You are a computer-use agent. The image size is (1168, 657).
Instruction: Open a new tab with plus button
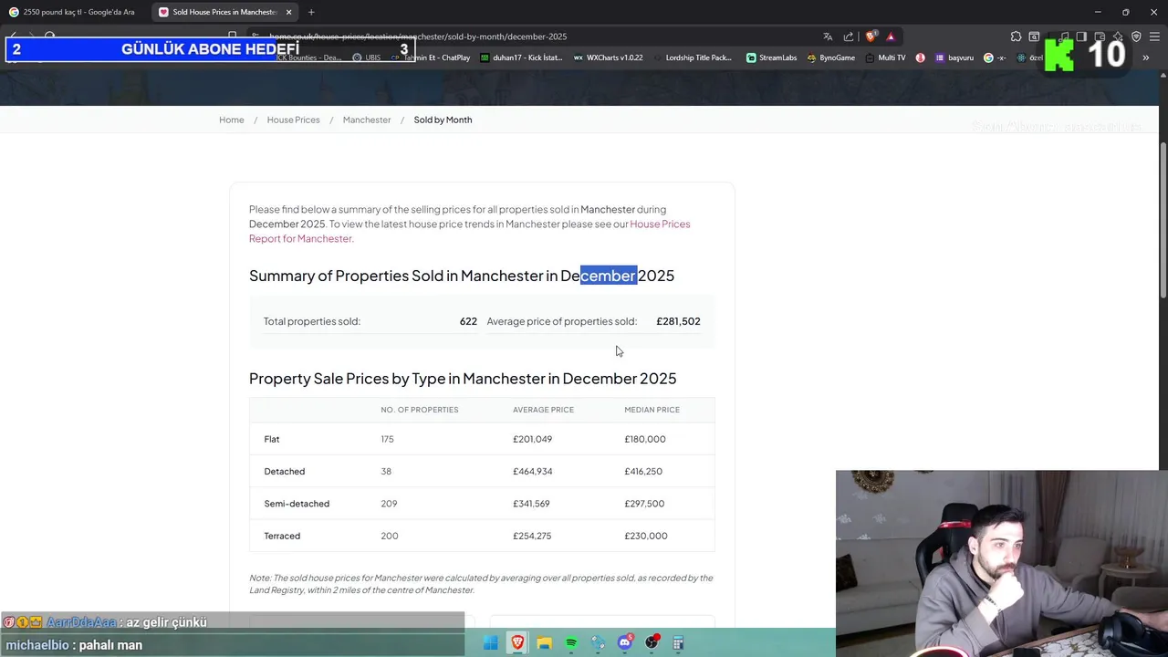[x=311, y=12]
